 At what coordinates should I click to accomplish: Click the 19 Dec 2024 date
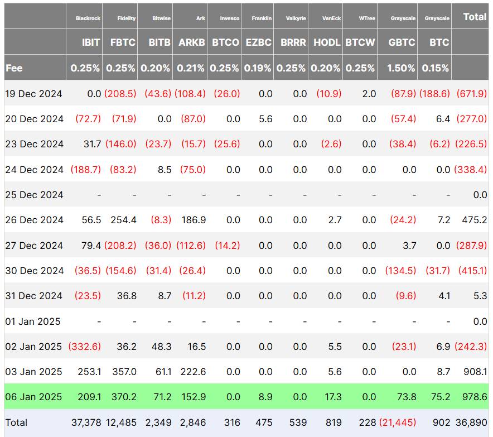tap(33, 94)
